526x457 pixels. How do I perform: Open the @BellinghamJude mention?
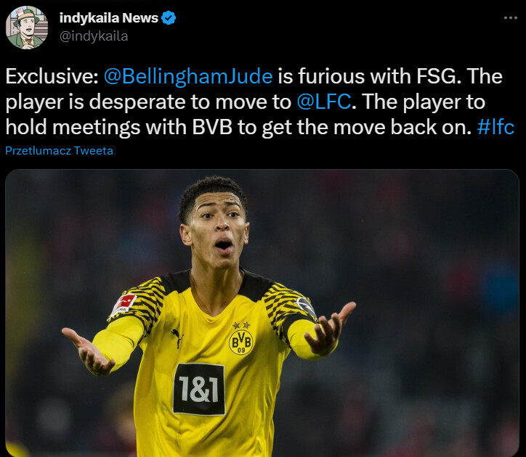tap(188, 76)
